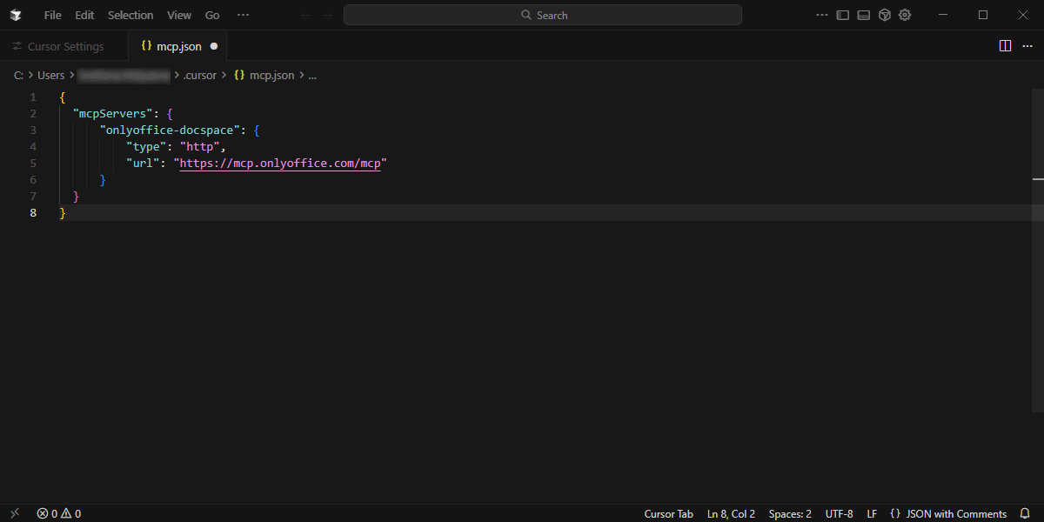
Task: Open the remote connection indicator bottom left
Action: point(13,513)
